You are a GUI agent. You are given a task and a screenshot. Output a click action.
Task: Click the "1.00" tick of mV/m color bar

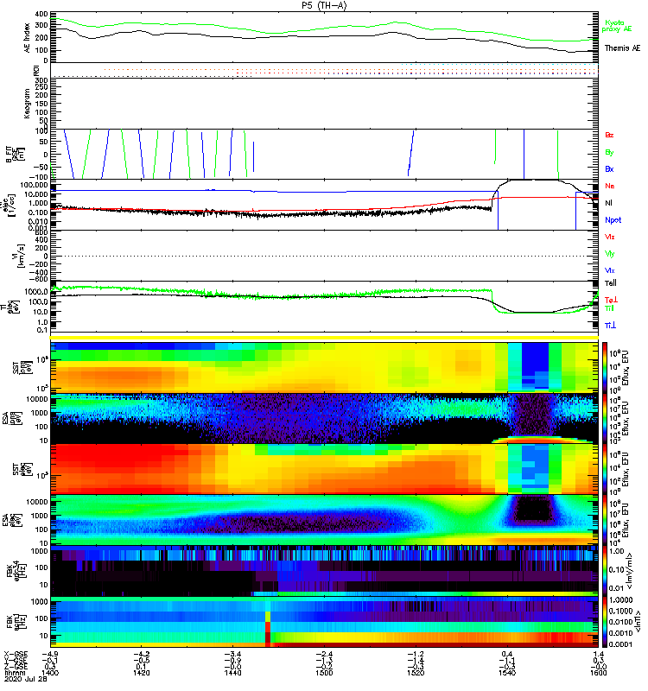pos(616,551)
